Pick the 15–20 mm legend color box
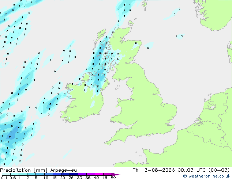 click(57, 174)
